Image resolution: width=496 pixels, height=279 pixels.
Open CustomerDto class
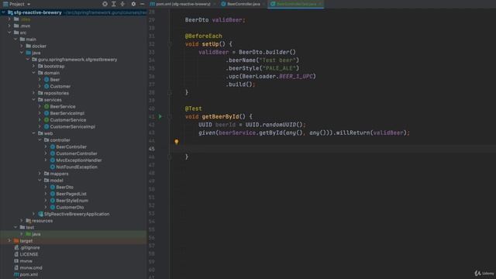70,207
